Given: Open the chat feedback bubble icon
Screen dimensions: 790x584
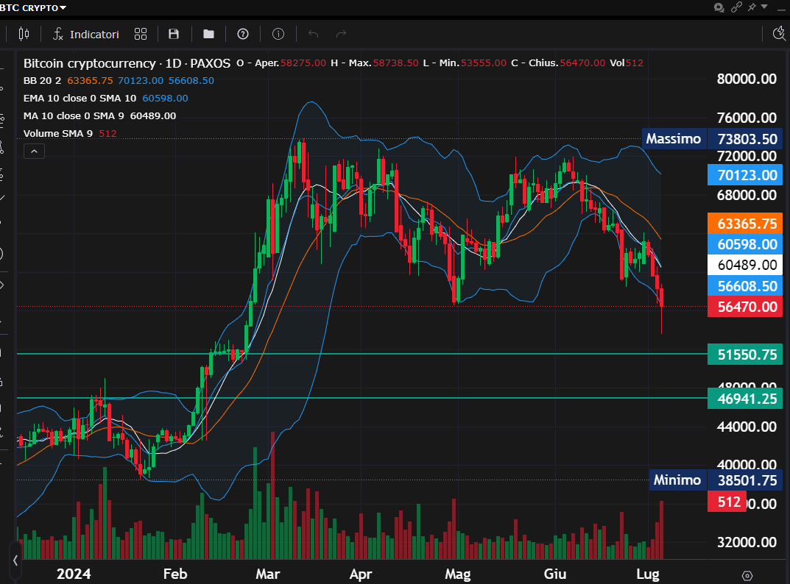Looking at the screenshot, I should click(x=719, y=7).
